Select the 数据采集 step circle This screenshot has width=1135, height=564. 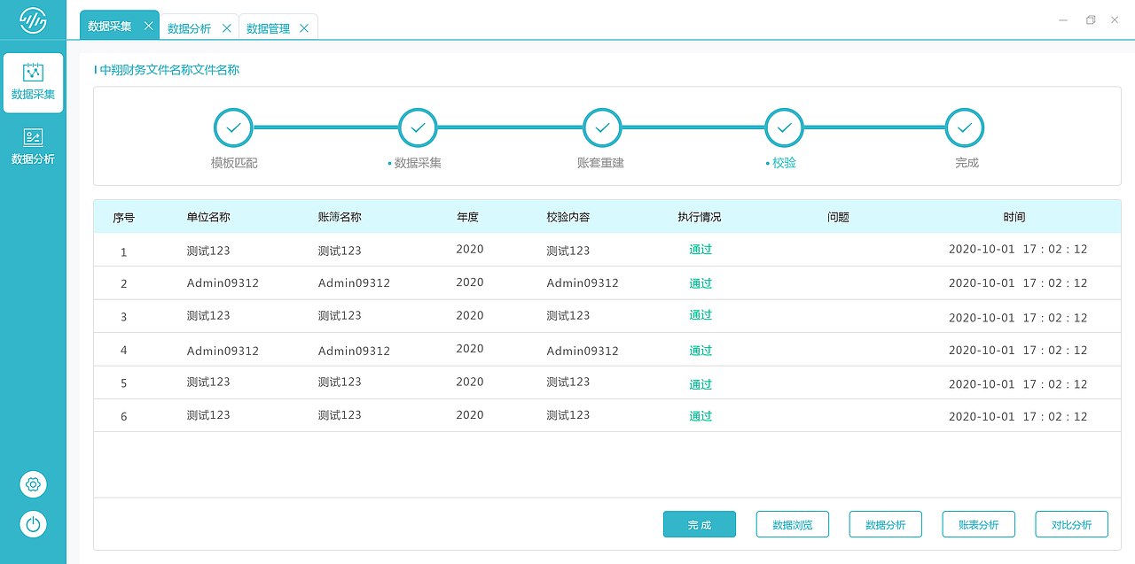coord(418,127)
